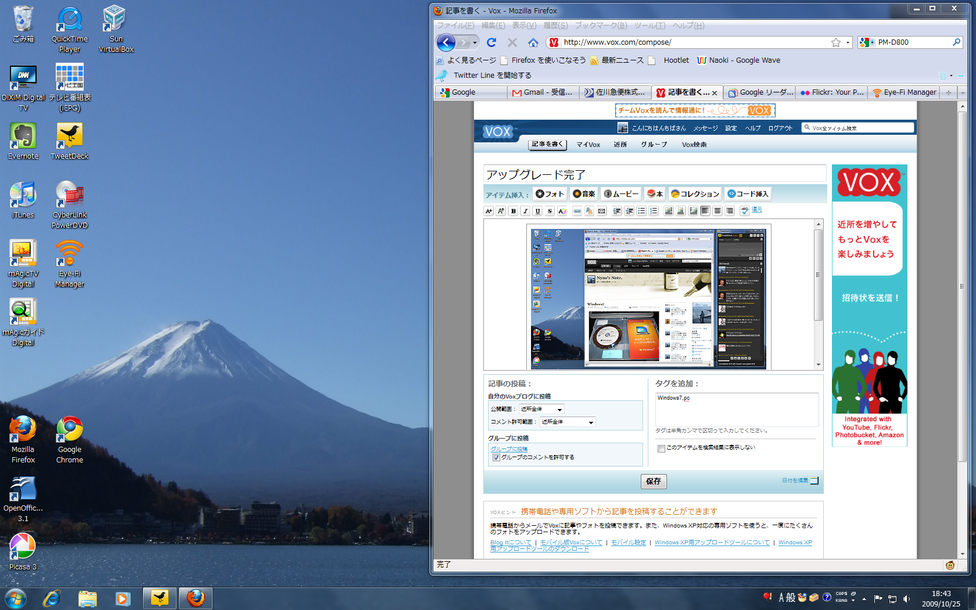
Task: Switch to the Gmail browser tab
Action: (543, 92)
